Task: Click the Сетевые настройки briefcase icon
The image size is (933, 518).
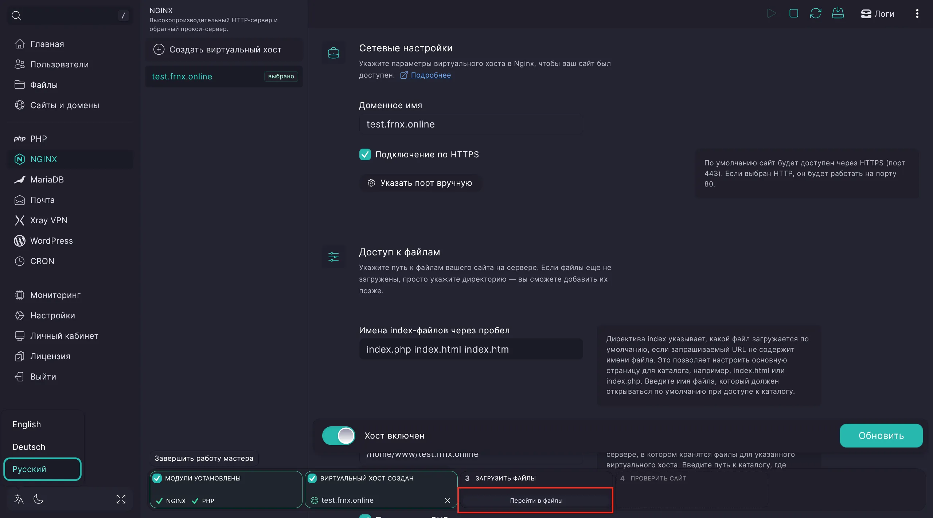Action: click(x=333, y=53)
